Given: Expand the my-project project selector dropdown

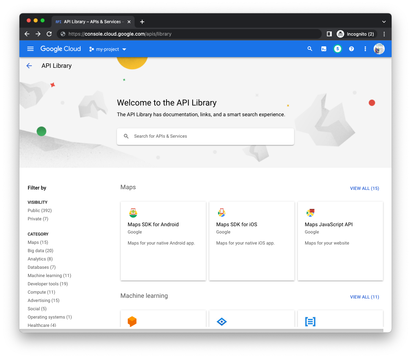Looking at the screenshot, I should point(108,49).
